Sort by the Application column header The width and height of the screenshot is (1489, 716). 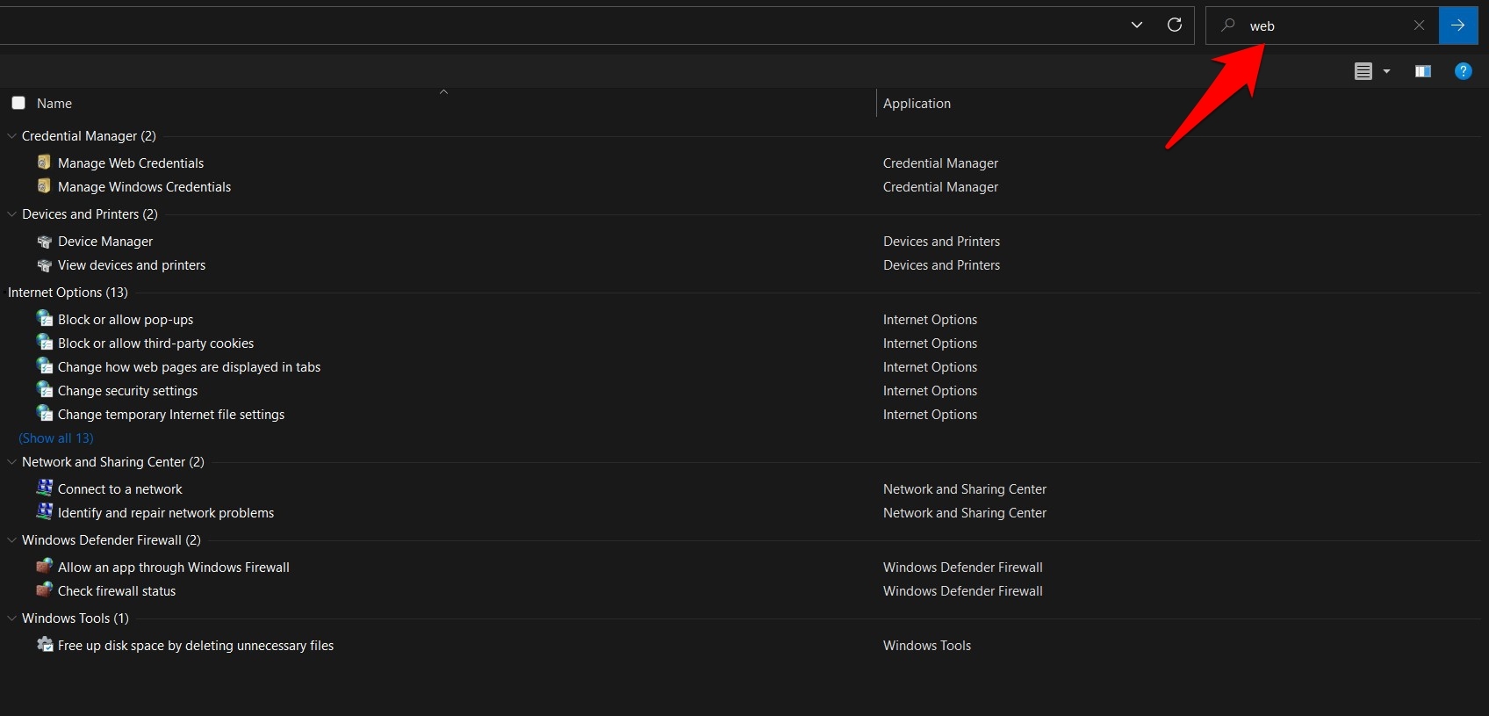point(917,103)
